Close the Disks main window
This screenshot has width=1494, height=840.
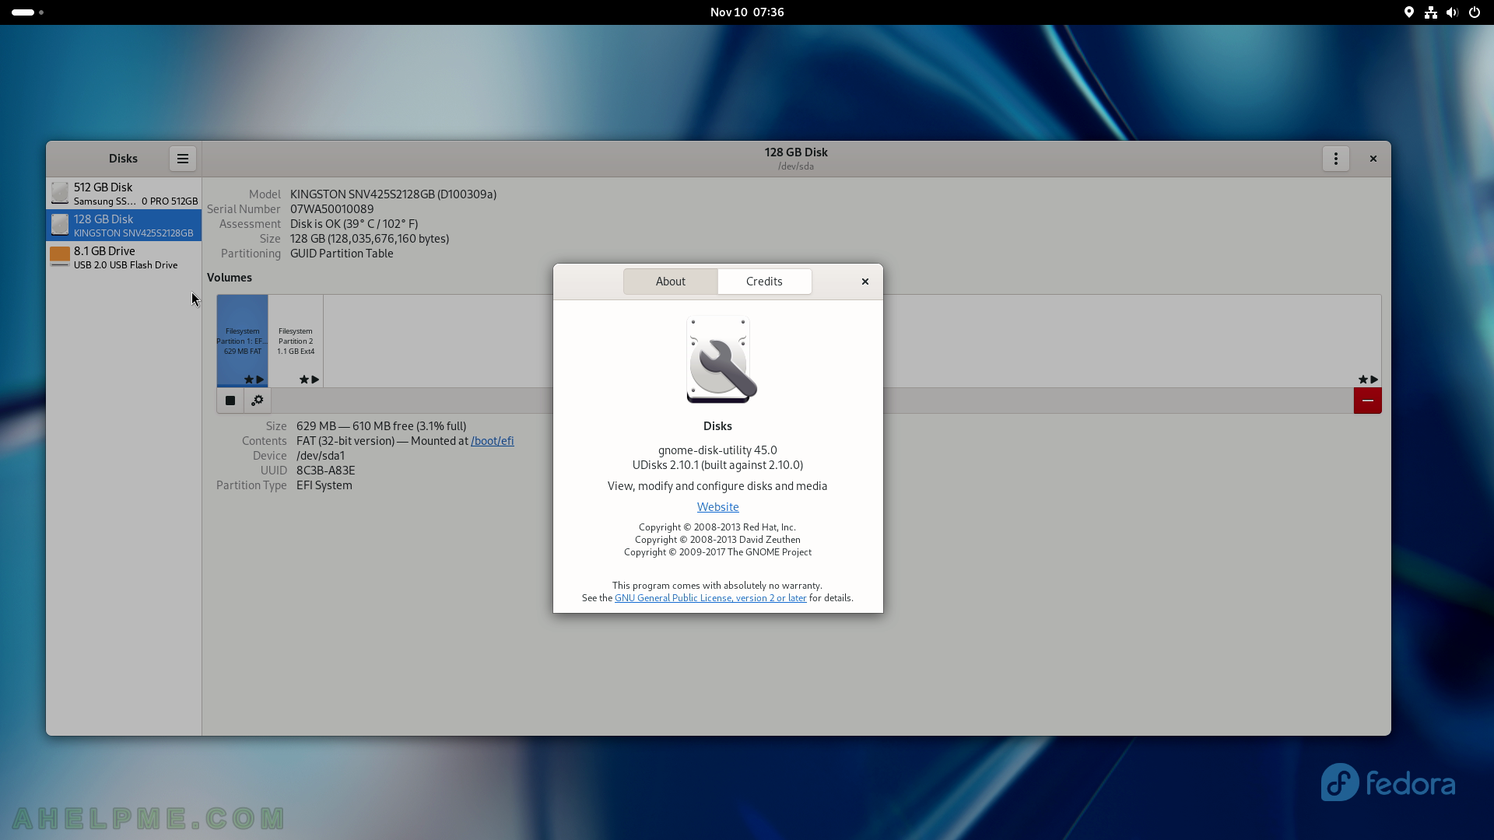pos(1373,159)
